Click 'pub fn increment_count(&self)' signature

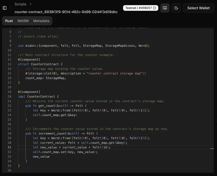[62, 134]
